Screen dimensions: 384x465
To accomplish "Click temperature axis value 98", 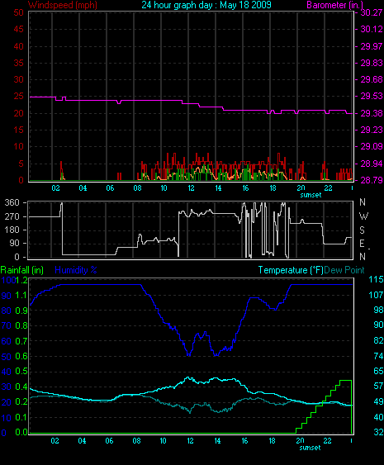I will tap(378, 310).
